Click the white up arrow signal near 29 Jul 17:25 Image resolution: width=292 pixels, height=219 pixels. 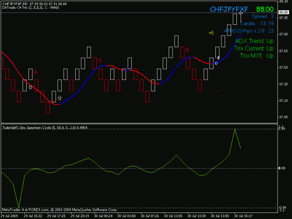[60, 98]
